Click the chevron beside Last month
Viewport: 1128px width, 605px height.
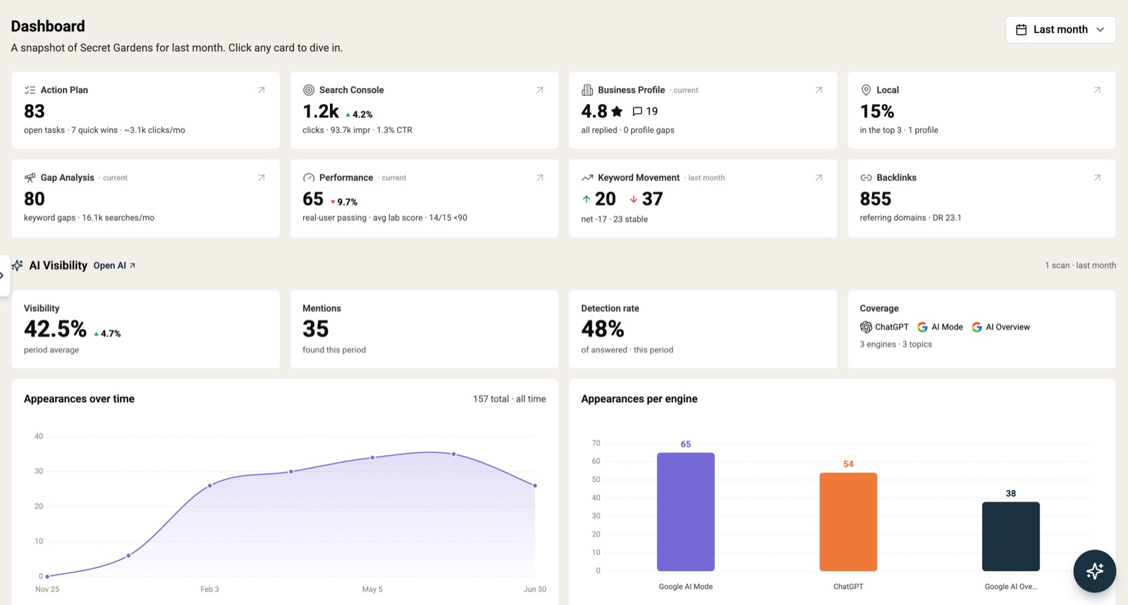[1100, 30]
